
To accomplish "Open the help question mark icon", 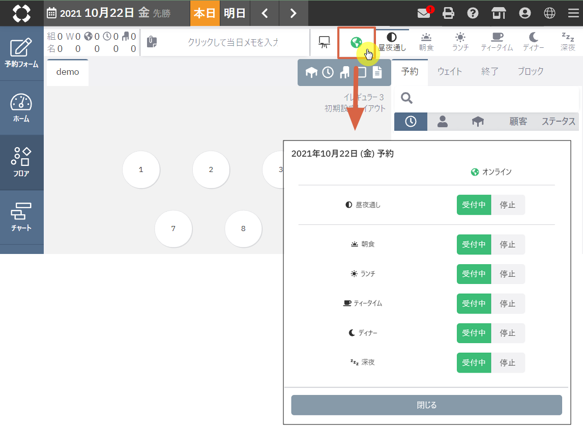I will point(473,13).
